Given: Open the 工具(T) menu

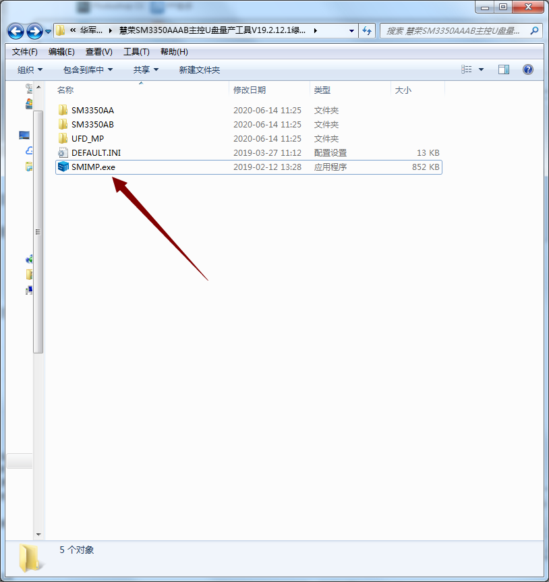Looking at the screenshot, I should click(136, 52).
